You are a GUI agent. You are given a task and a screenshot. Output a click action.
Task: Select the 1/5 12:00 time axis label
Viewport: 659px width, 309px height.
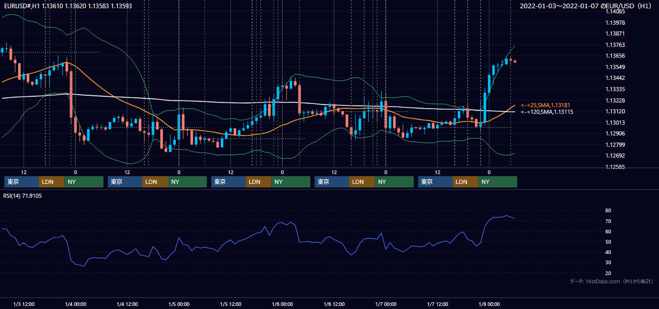[x=230, y=304]
